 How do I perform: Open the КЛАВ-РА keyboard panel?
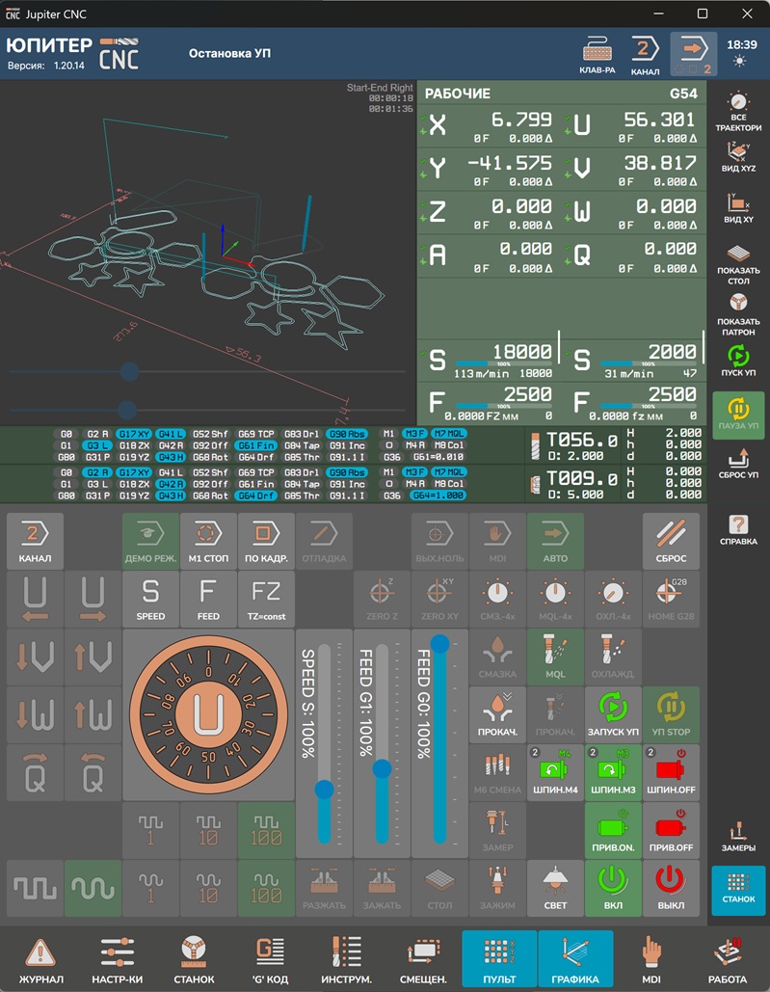[x=597, y=56]
